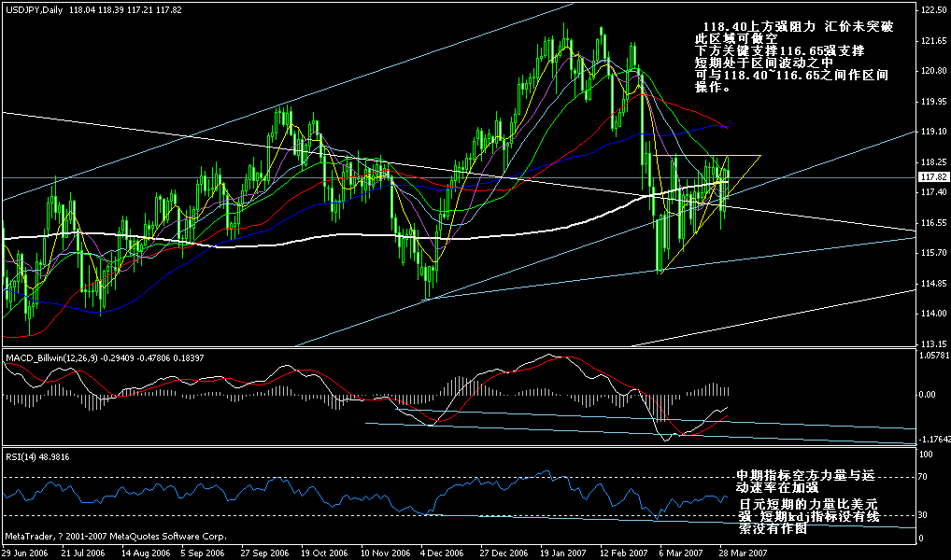This screenshot has width=951, height=560.
Task: Click the RSI 100 scale label
Action: pyautogui.click(x=928, y=454)
